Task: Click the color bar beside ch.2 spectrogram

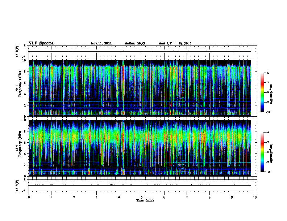Action: [262, 152]
